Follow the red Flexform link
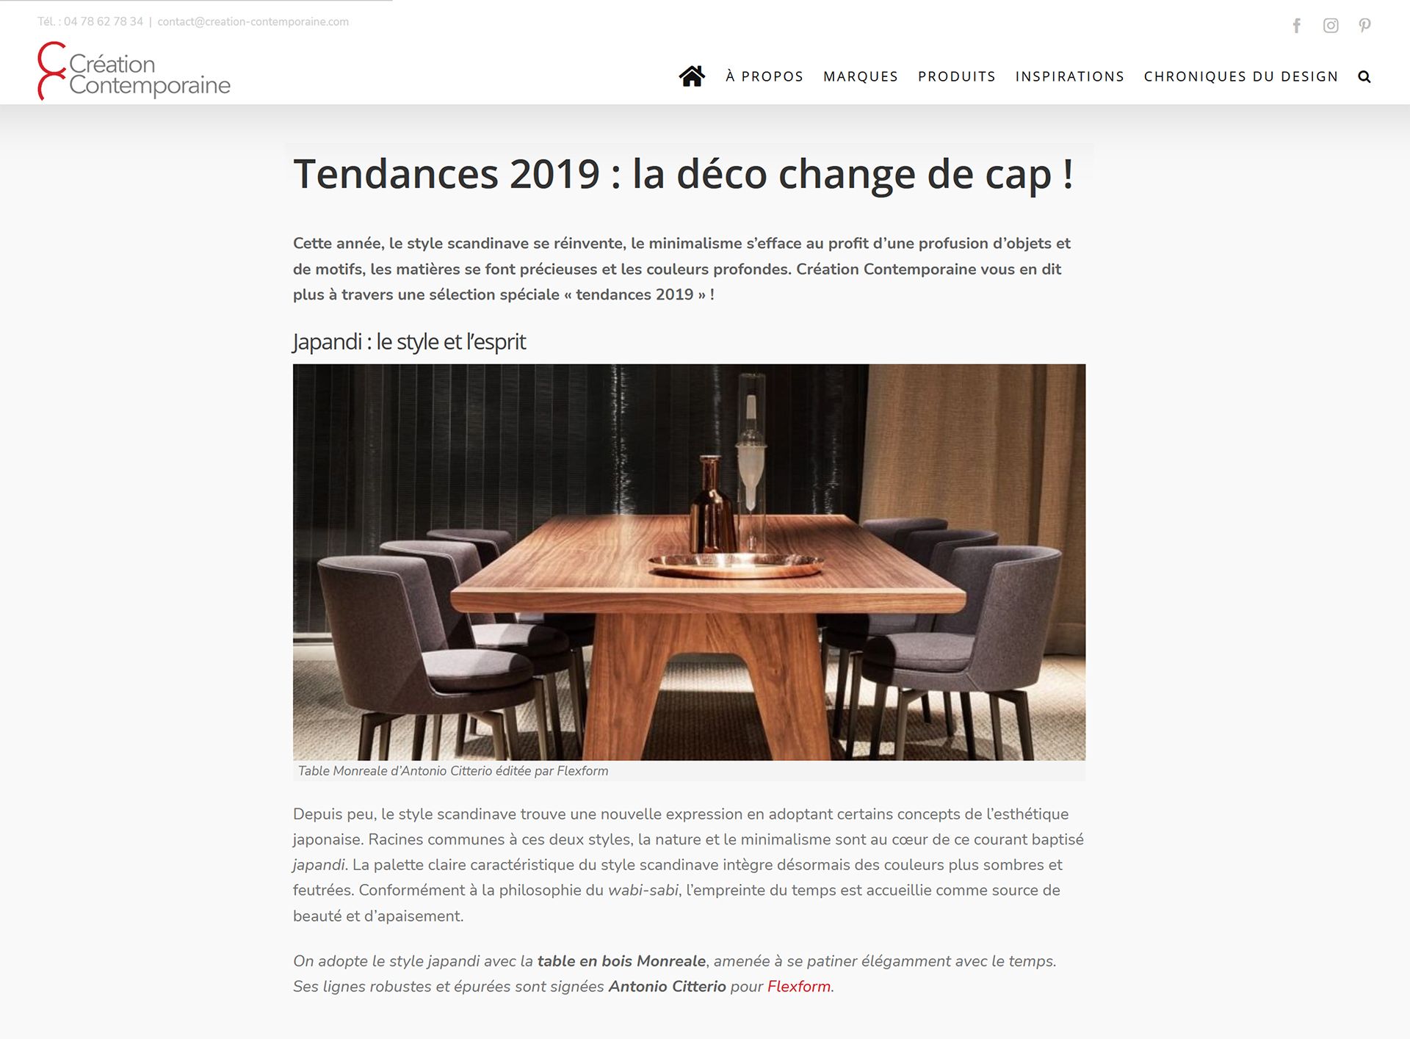The image size is (1410, 1039). pos(799,986)
